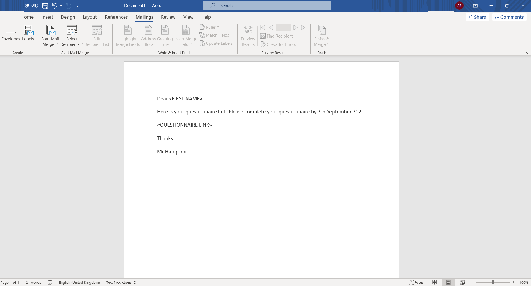Click the Save icon in title bar
The width and height of the screenshot is (531, 286).
(x=45, y=6)
